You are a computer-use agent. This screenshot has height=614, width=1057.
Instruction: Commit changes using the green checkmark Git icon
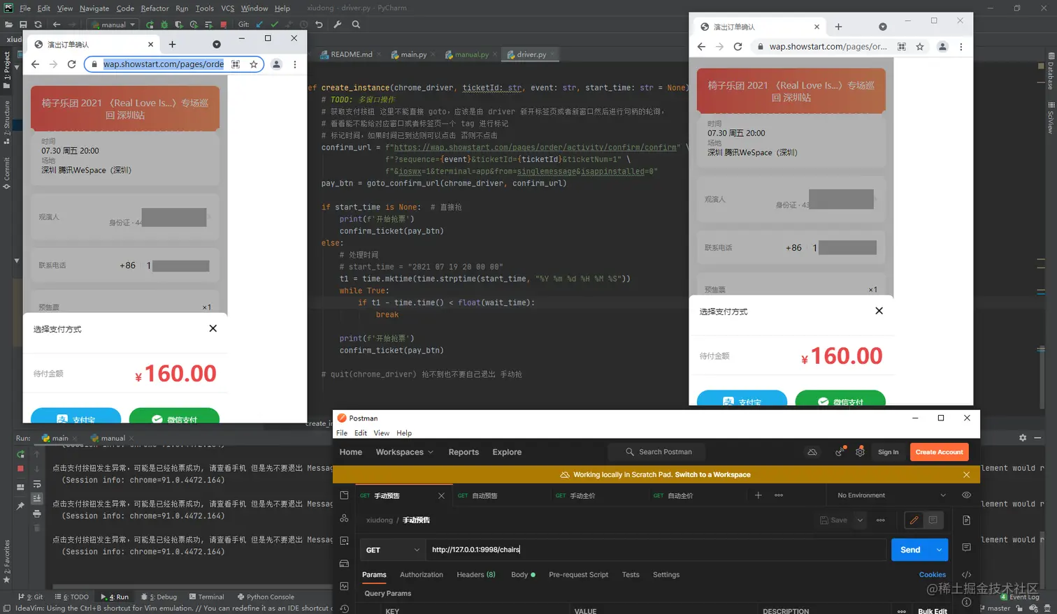pyautogui.click(x=275, y=24)
